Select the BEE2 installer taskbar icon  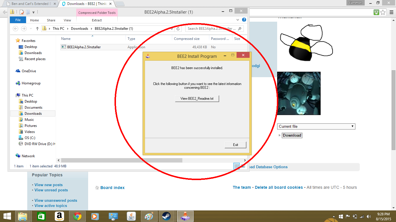click(x=185, y=216)
